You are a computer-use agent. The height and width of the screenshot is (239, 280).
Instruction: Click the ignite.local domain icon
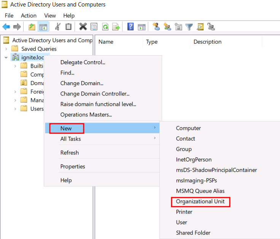(x=15, y=57)
